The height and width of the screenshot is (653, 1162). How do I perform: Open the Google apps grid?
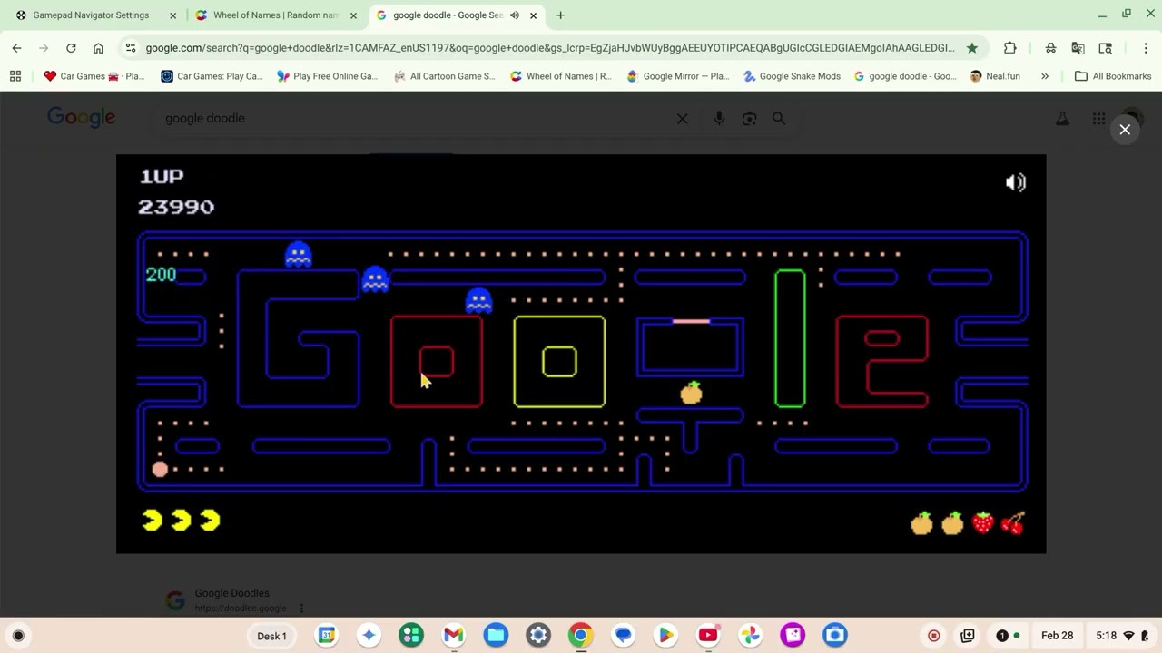(x=1098, y=118)
